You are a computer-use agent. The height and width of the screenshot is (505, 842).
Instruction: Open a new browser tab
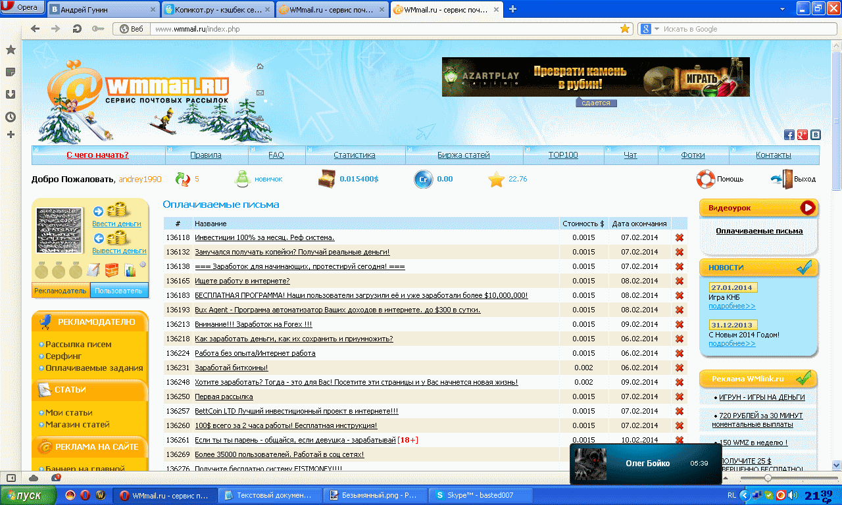pos(513,9)
